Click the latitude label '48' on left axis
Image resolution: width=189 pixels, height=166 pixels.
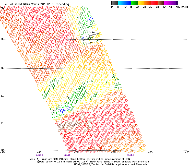pyautogui.click(x=2, y=39)
